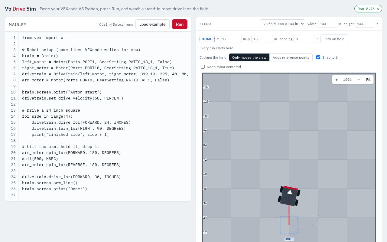Open the V5 field size dropdown
The width and height of the screenshot is (387, 242).
point(282,24)
